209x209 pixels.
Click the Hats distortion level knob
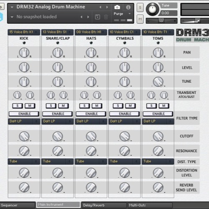[x=91, y=173]
